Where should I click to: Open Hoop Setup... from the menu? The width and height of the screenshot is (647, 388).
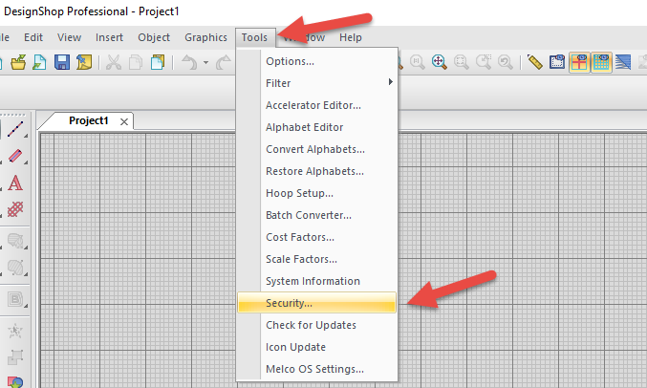316,193
